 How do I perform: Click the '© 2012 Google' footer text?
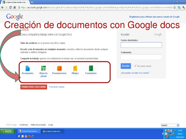click(x=11, y=125)
